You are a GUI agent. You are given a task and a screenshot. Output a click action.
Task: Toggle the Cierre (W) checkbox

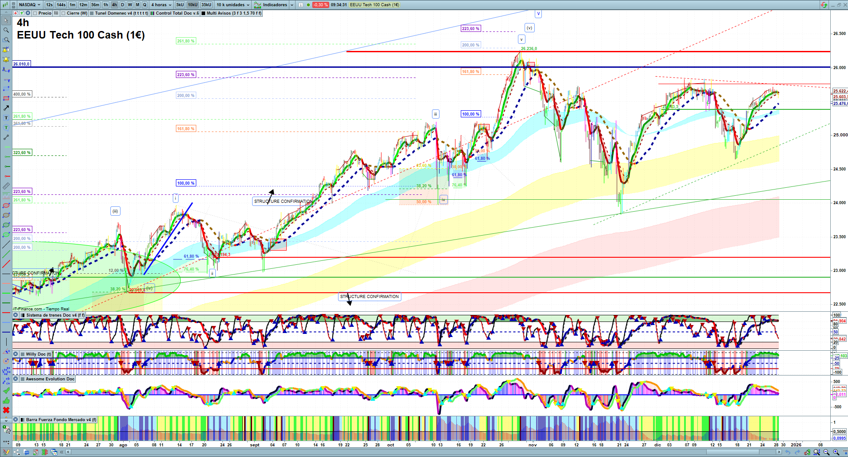click(63, 13)
